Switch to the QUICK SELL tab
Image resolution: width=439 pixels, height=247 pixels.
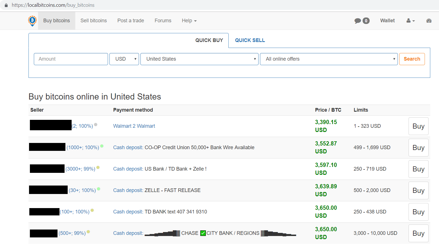pos(250,40)
